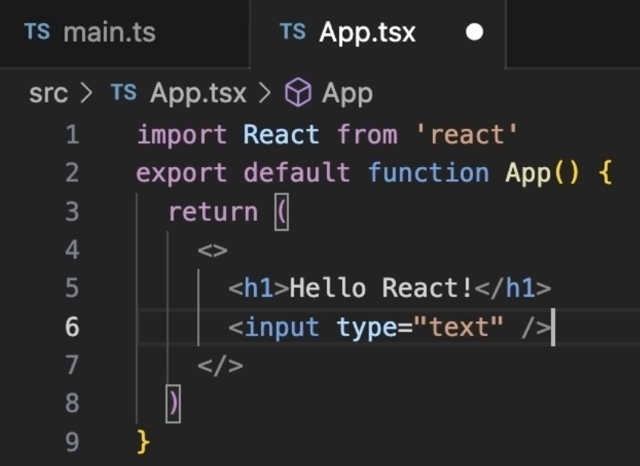Screen dimensions: 640x466
Task: Click the highlighted closing parenthesis on line 8
Action: 173,404
